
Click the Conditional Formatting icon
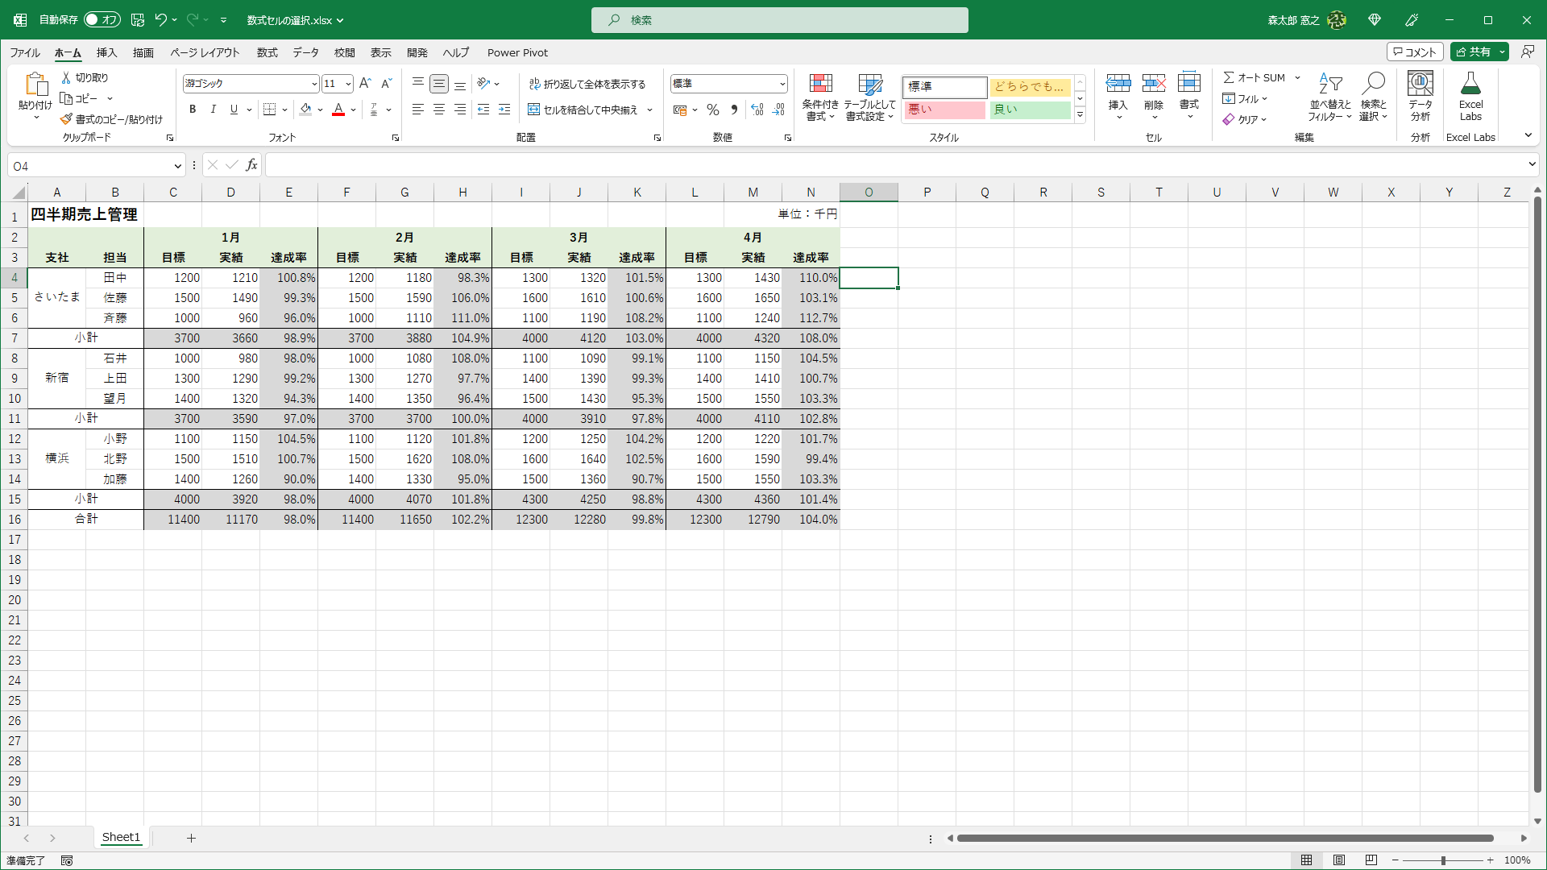click(820, 84)
